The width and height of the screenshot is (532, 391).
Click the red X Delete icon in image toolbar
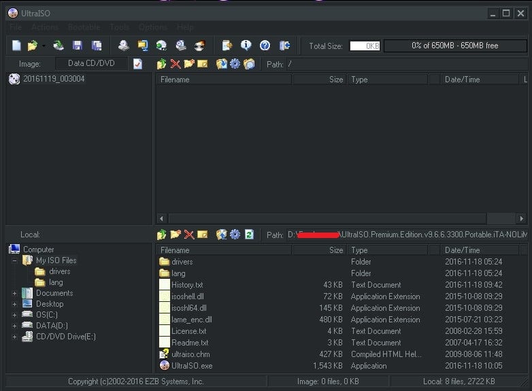176,64
